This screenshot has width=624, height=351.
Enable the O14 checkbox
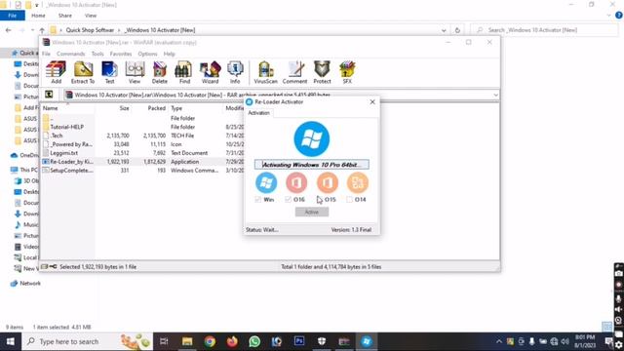tap(349, 199)
